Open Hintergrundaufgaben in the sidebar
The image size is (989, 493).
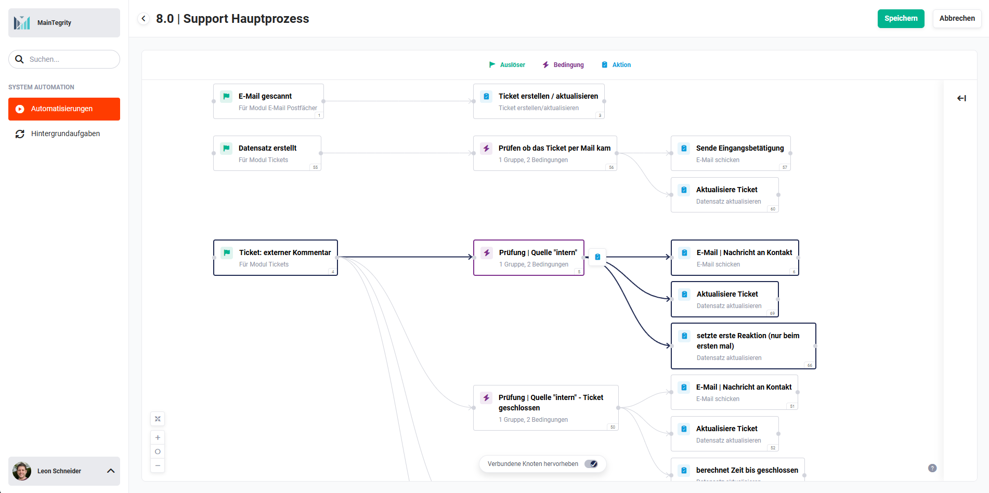coord(64,134)
